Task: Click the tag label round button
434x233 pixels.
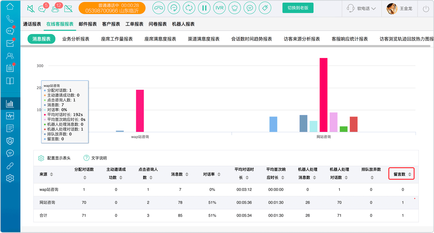Action: pyautogui.click(x=265, y=8)
